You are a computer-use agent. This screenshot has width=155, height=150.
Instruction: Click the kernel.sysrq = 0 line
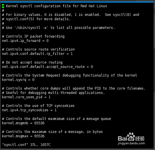coord(18,80)
